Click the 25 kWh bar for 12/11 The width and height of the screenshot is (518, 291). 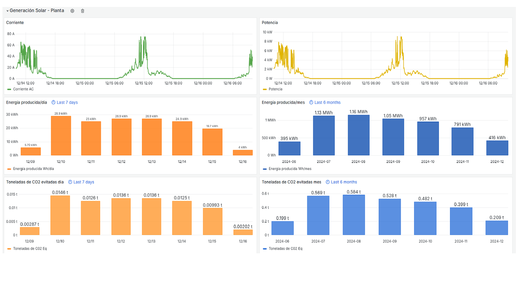coord(91,138)
